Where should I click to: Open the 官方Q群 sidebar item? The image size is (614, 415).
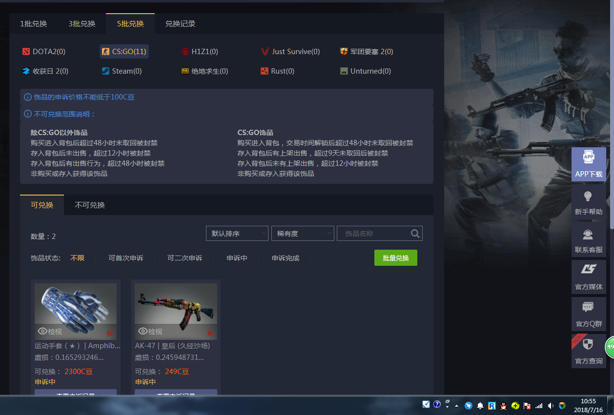[589, 314]
